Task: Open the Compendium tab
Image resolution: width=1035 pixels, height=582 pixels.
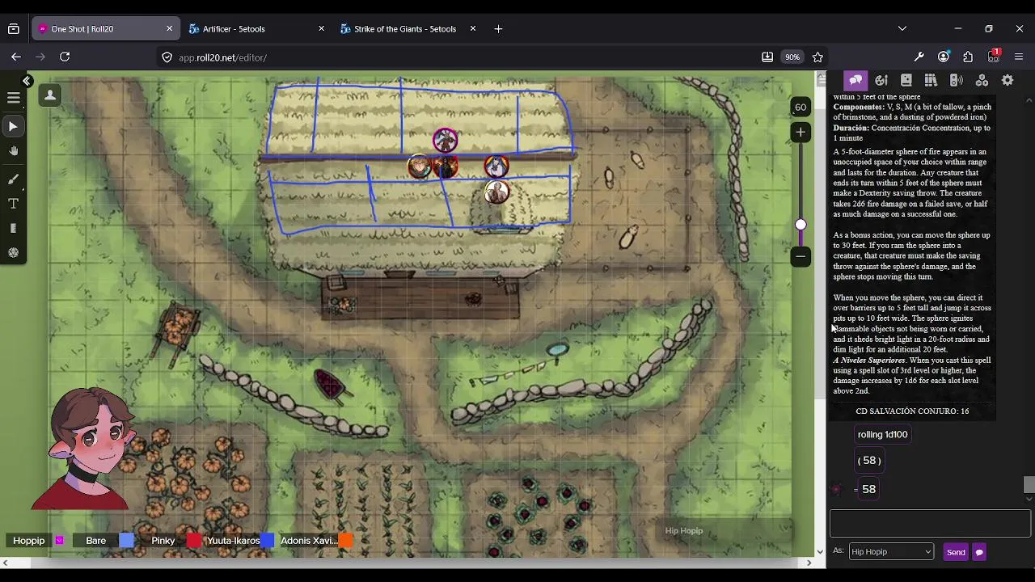Action: click(x=931, y=80)
